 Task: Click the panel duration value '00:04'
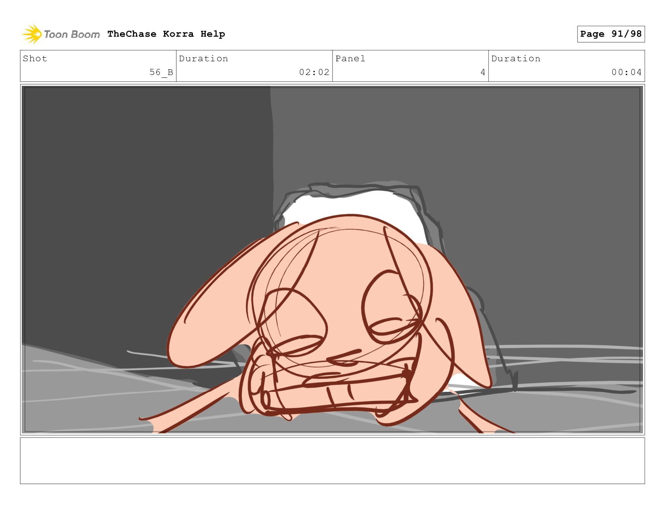coord(626,72)
